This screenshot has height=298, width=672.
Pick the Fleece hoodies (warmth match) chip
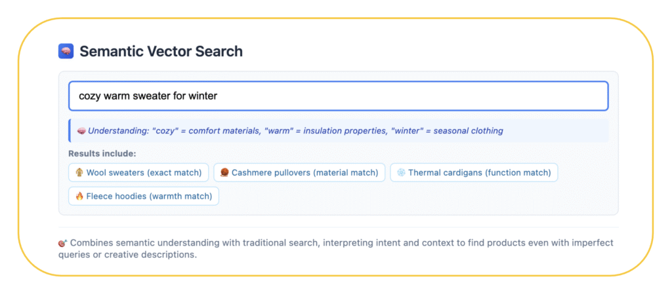pos(144,196)
